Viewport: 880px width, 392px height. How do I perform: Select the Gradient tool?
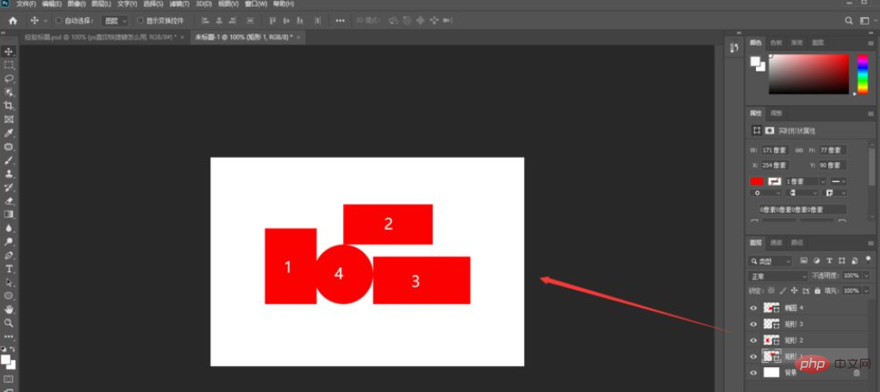coord(9,215)
